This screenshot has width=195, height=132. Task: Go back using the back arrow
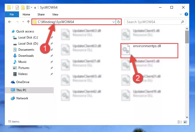coord(10,22)
